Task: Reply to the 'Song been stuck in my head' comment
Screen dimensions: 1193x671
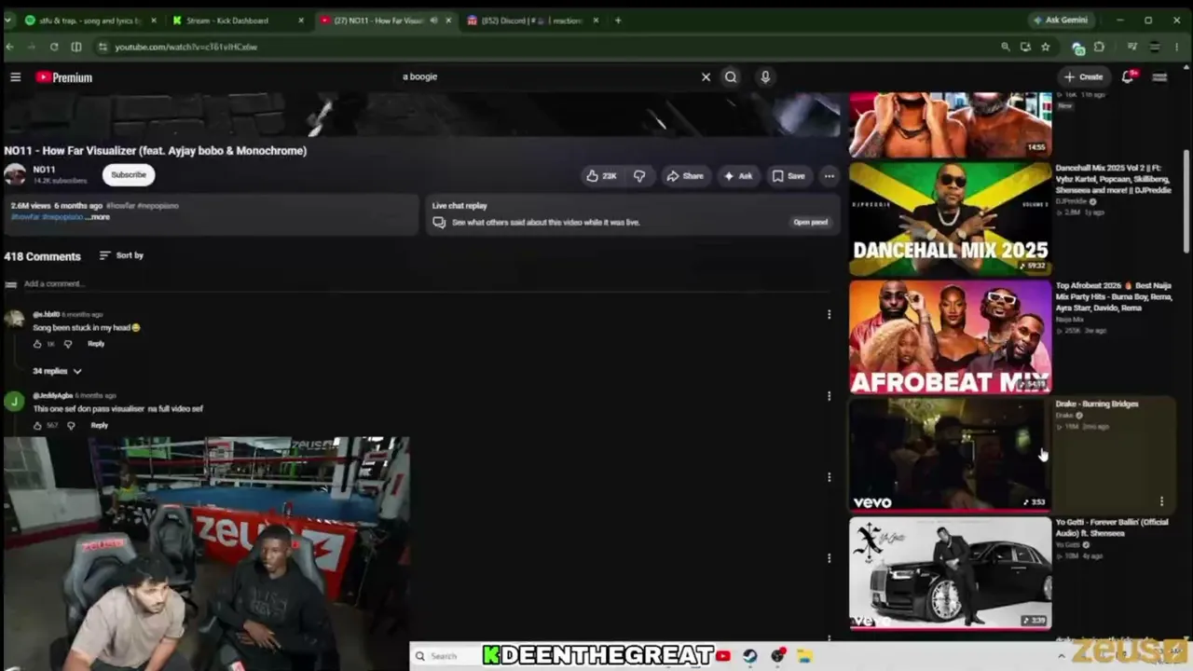Action: tap(96, 344)
